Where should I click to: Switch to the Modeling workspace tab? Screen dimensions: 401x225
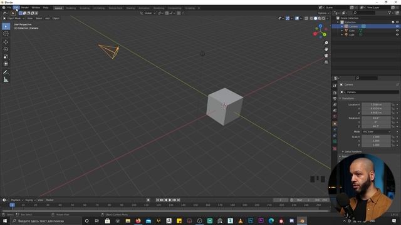click(x=71, y=8)
